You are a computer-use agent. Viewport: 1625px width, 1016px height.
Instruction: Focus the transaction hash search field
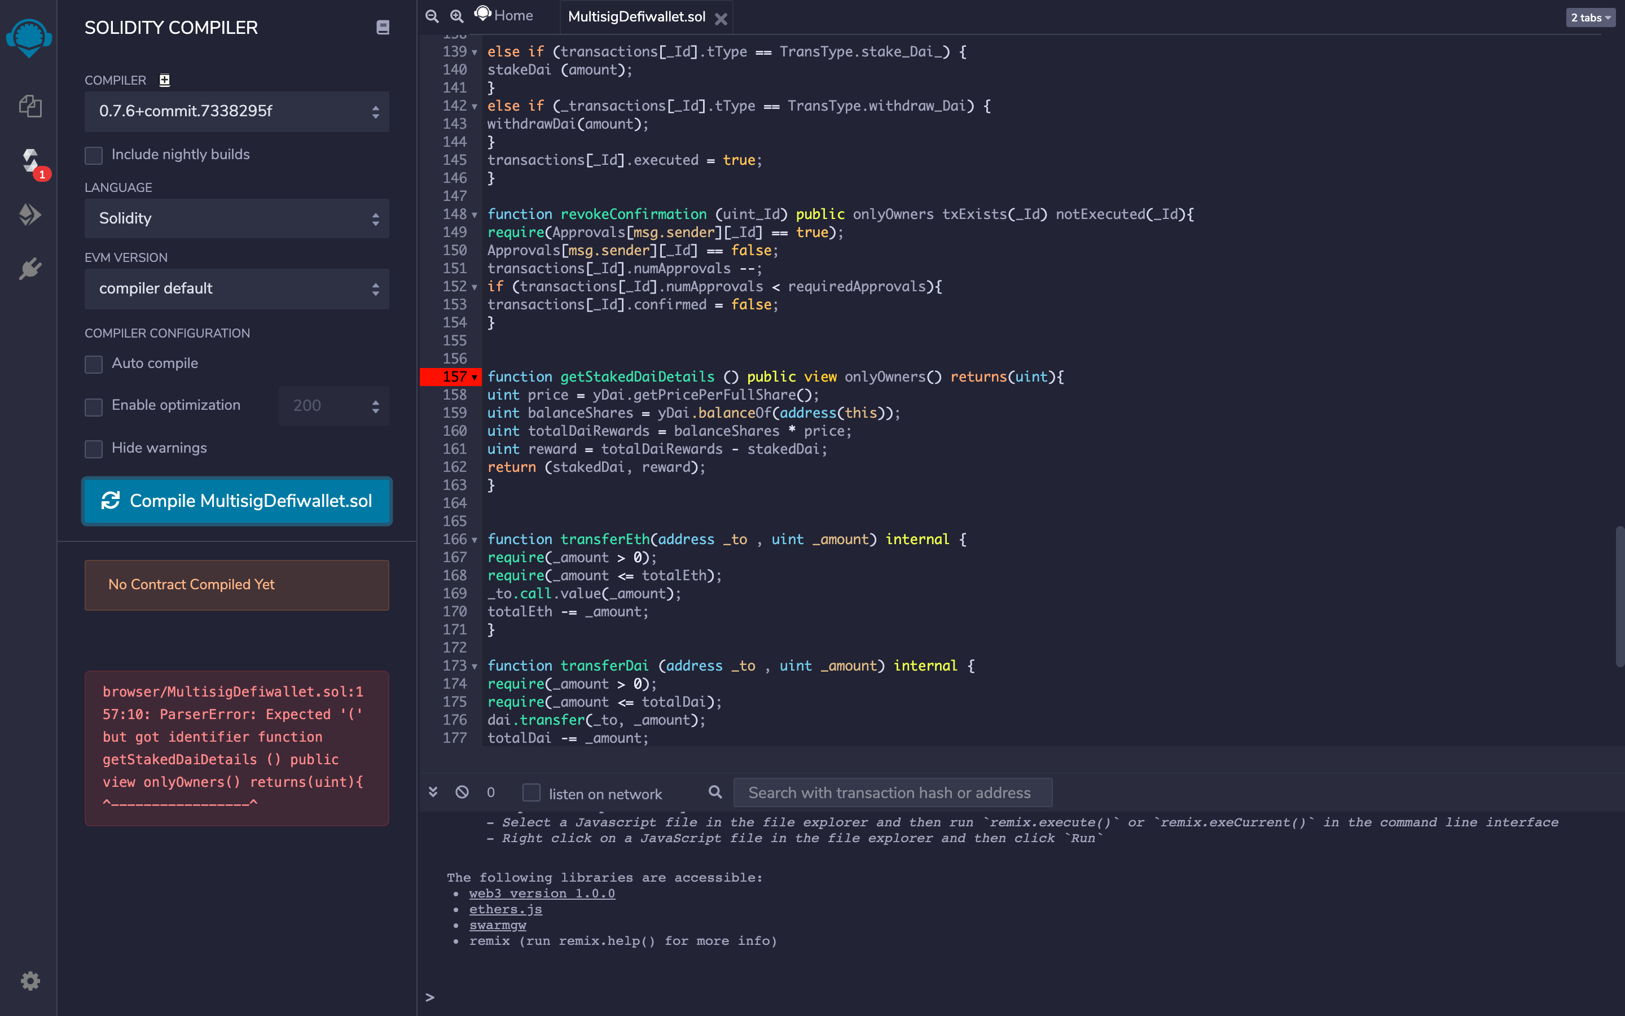point(893,793)
